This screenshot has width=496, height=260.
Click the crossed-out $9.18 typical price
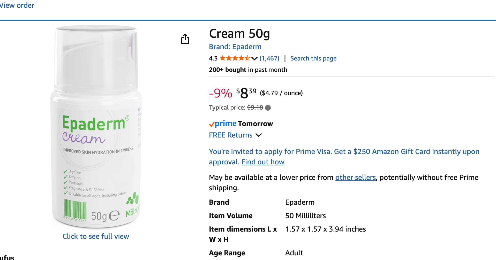(255, 108)
